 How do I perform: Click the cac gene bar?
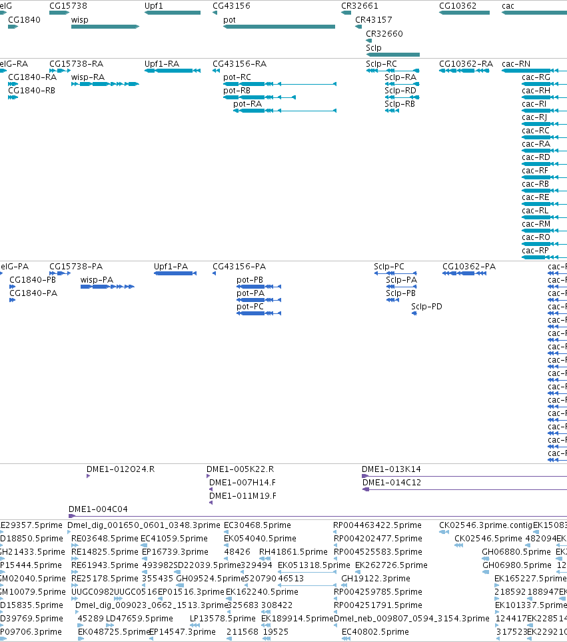534,13
